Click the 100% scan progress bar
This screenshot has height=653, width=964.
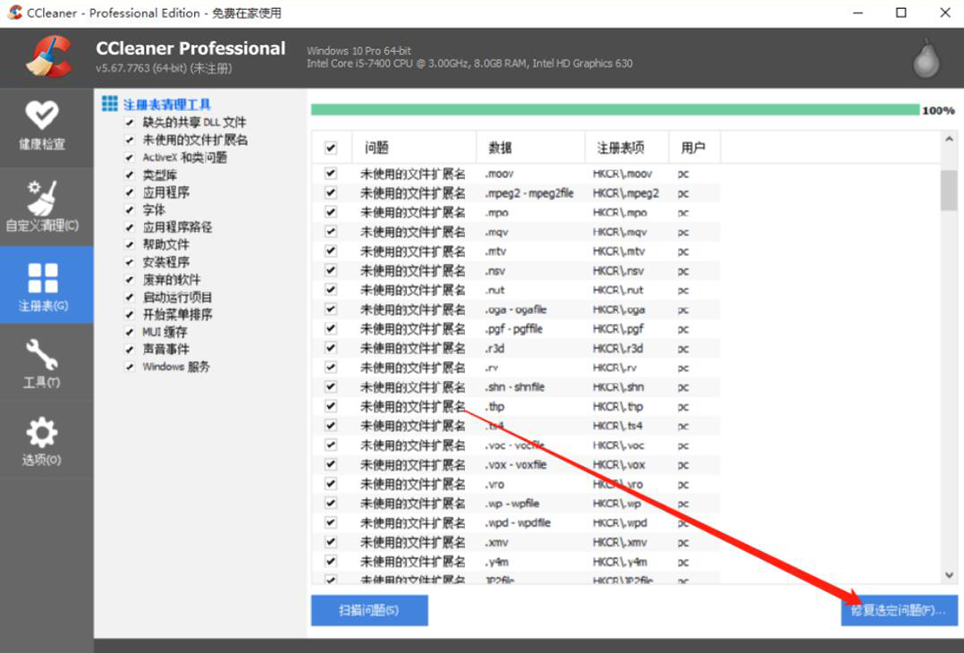pyautogui.click(x=615, y=110)
